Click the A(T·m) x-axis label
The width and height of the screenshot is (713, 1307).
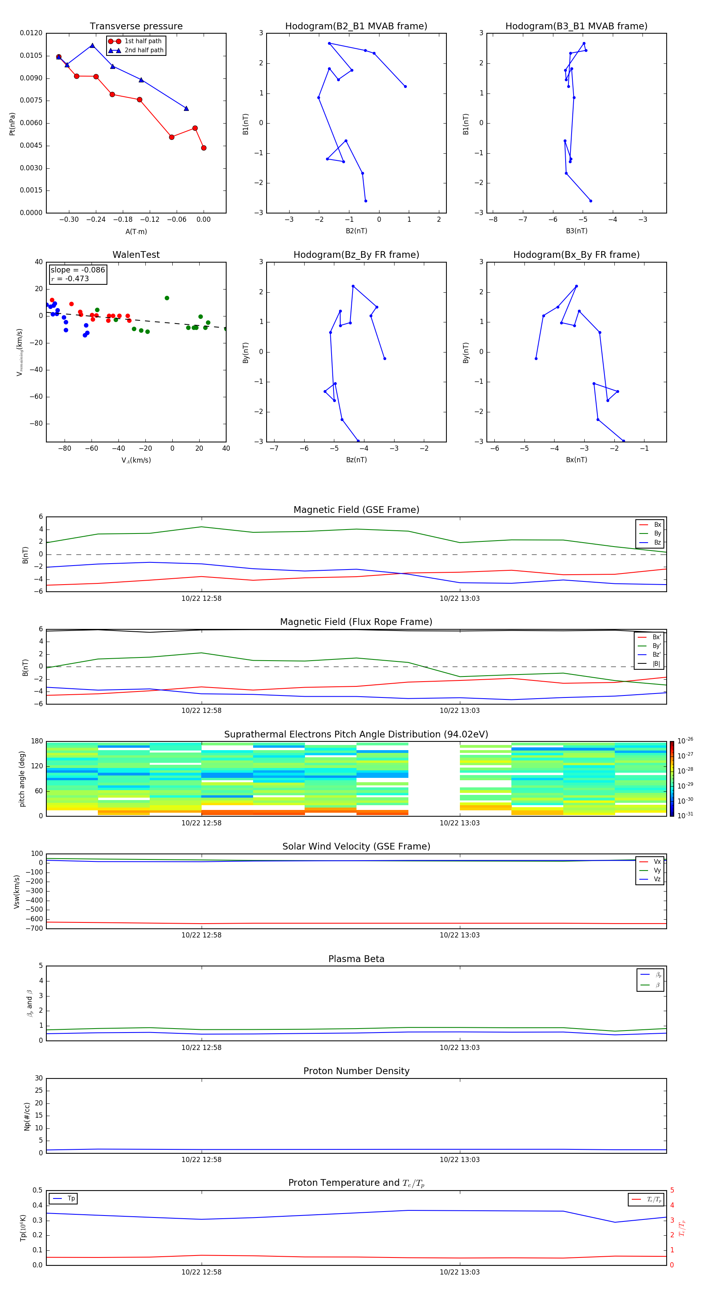[136, 231]
